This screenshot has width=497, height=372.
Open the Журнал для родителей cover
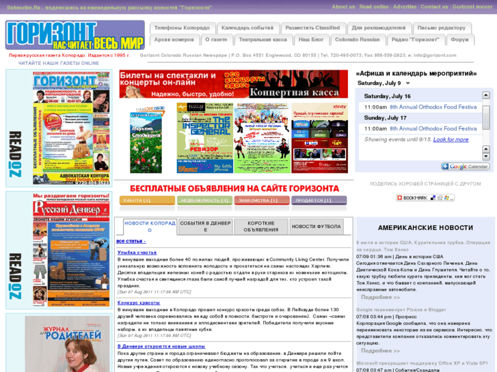(x=67, y=344)
